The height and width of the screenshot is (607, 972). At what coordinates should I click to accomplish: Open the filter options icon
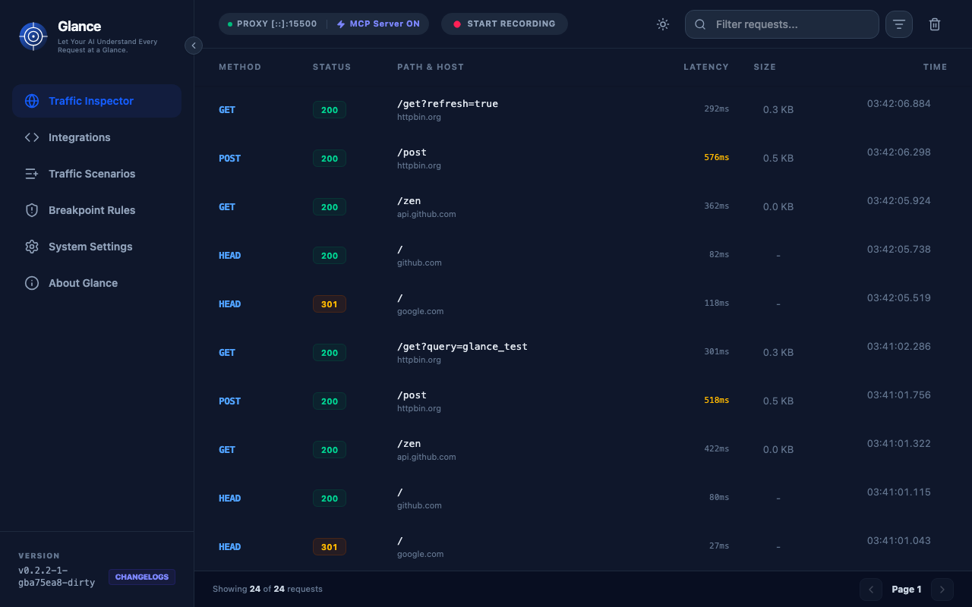(x=898, y=24)
